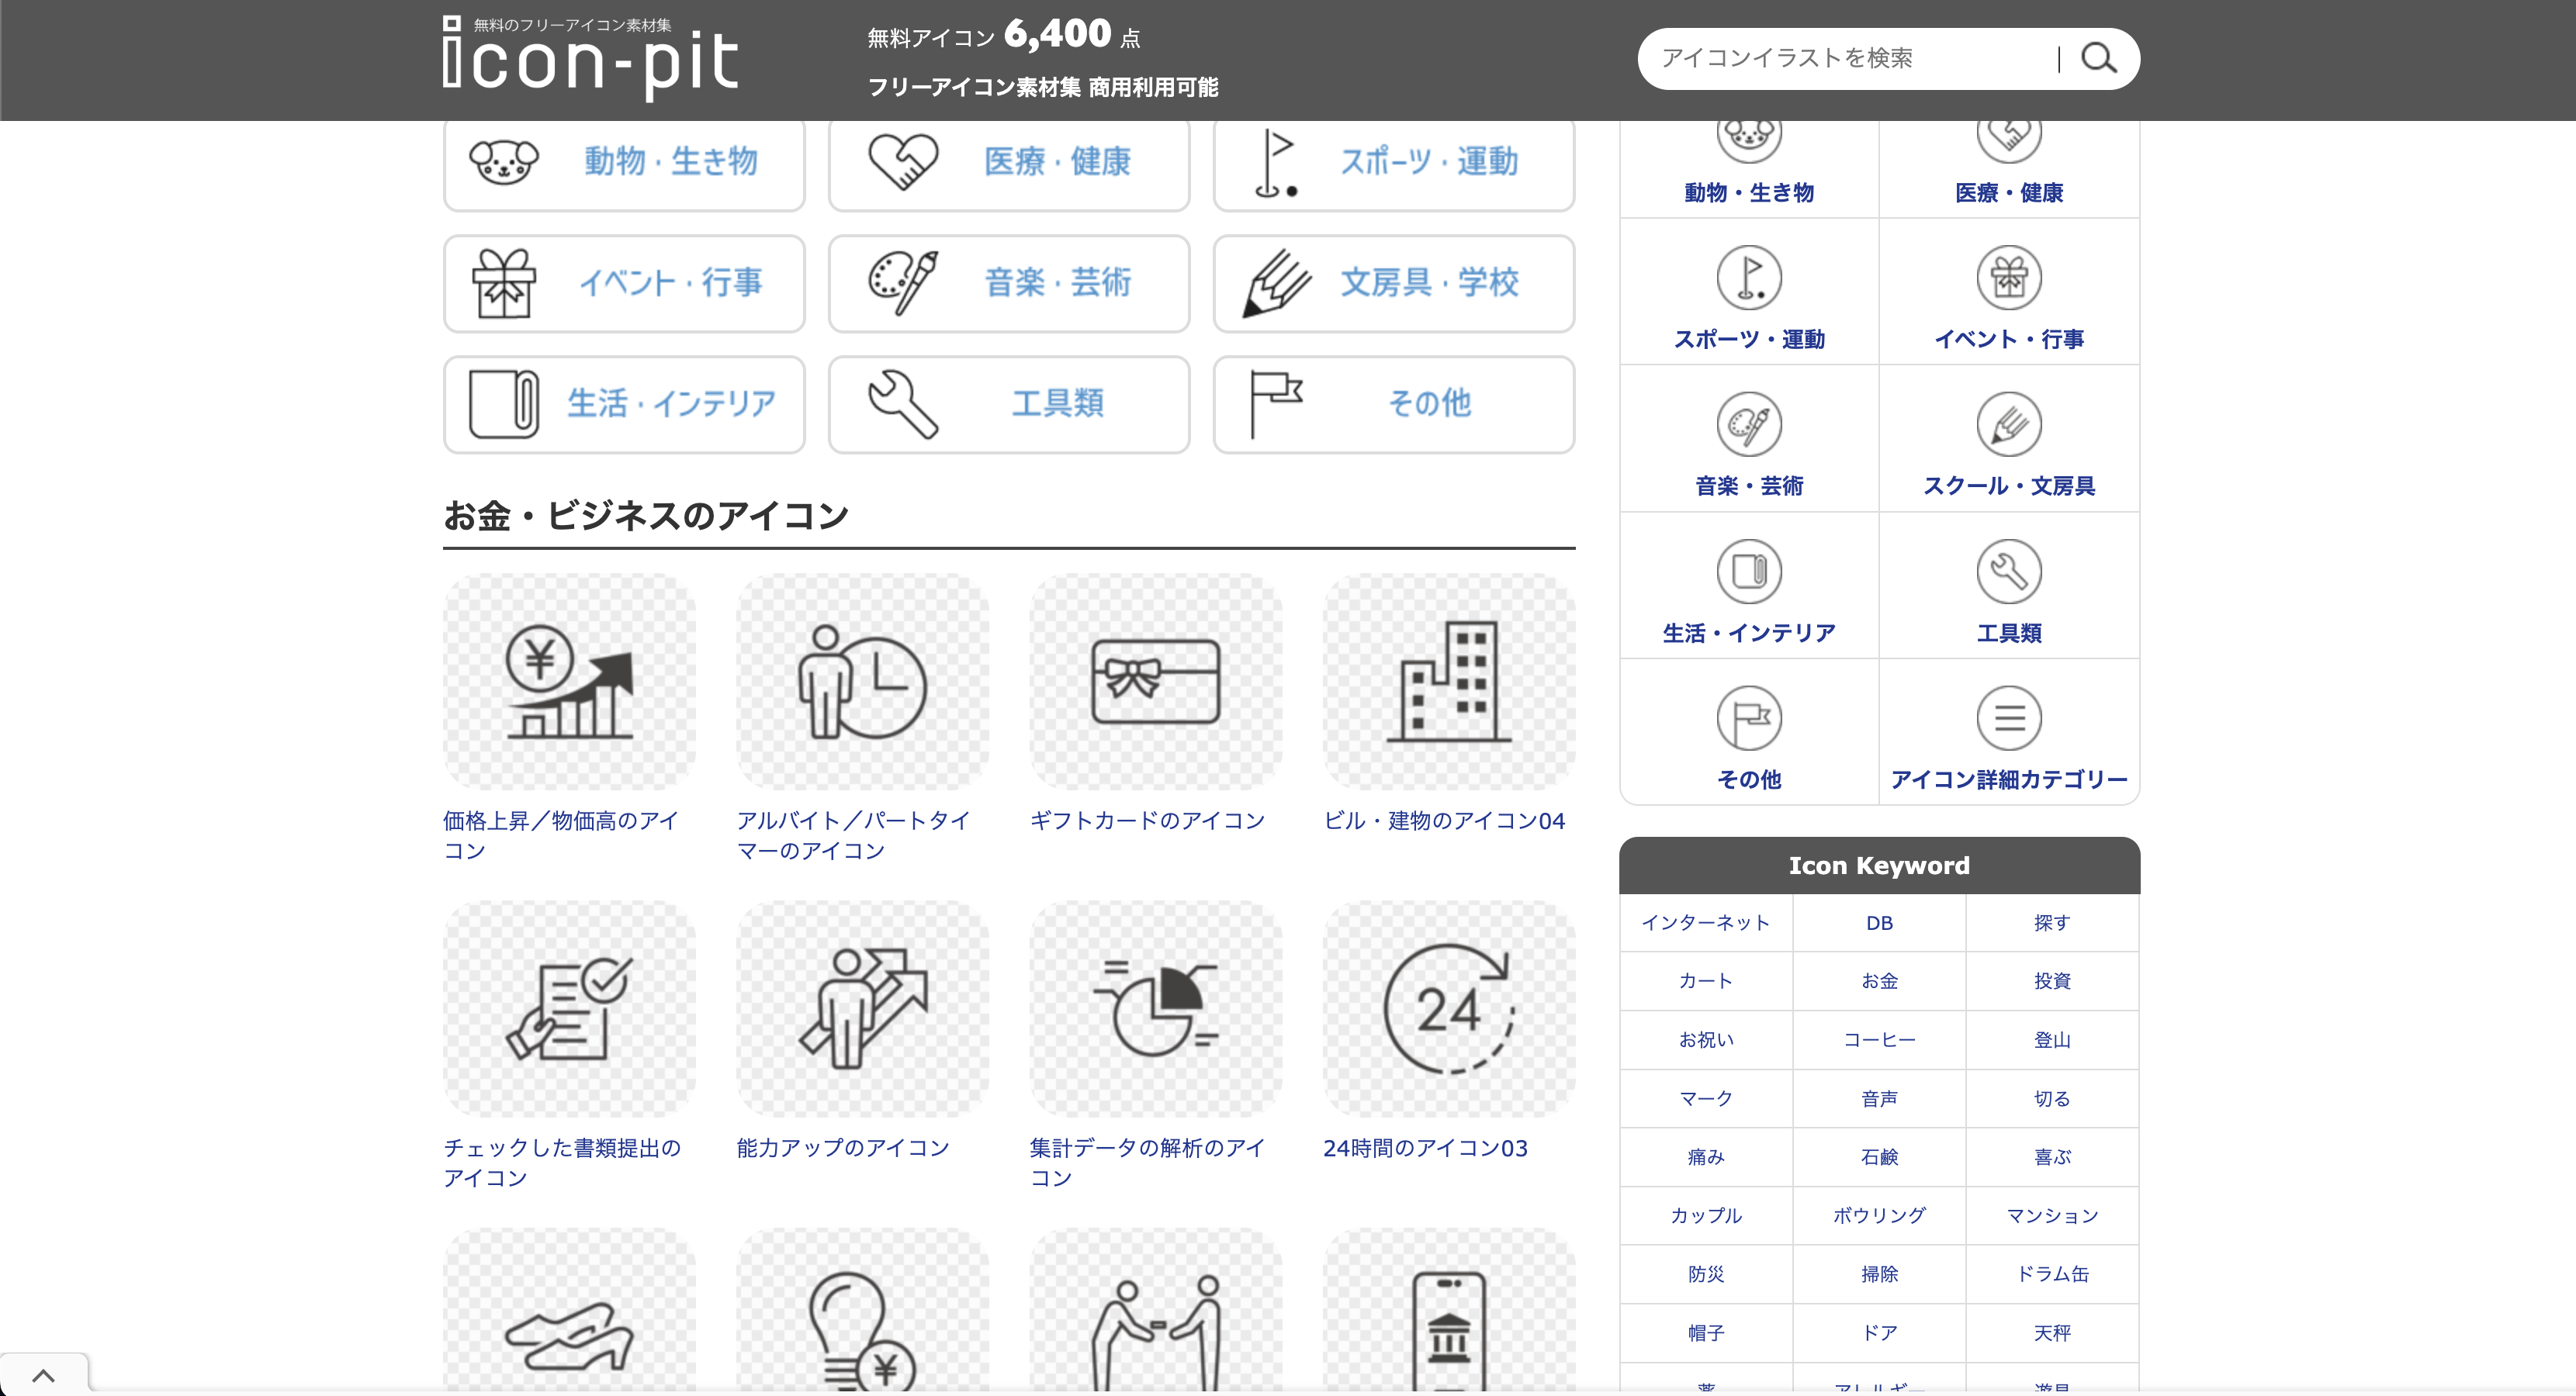This screenshot has height=1396, width=2576.
Task: Click the icon-pit site logo
Action: pos(590,58)
